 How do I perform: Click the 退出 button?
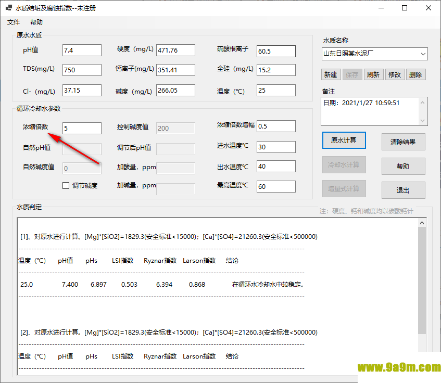(x=404, y=190)
